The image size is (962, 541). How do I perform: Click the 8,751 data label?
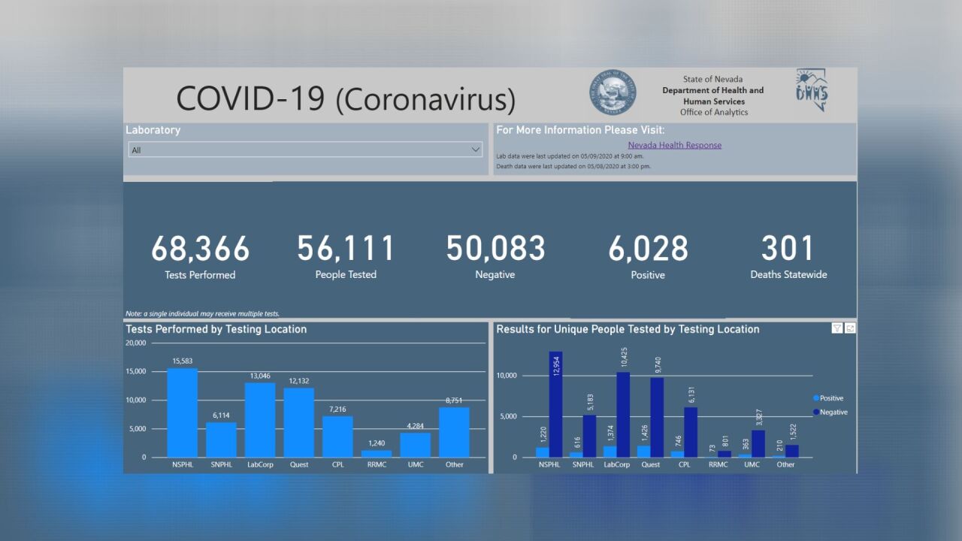[x=454, y=400]
